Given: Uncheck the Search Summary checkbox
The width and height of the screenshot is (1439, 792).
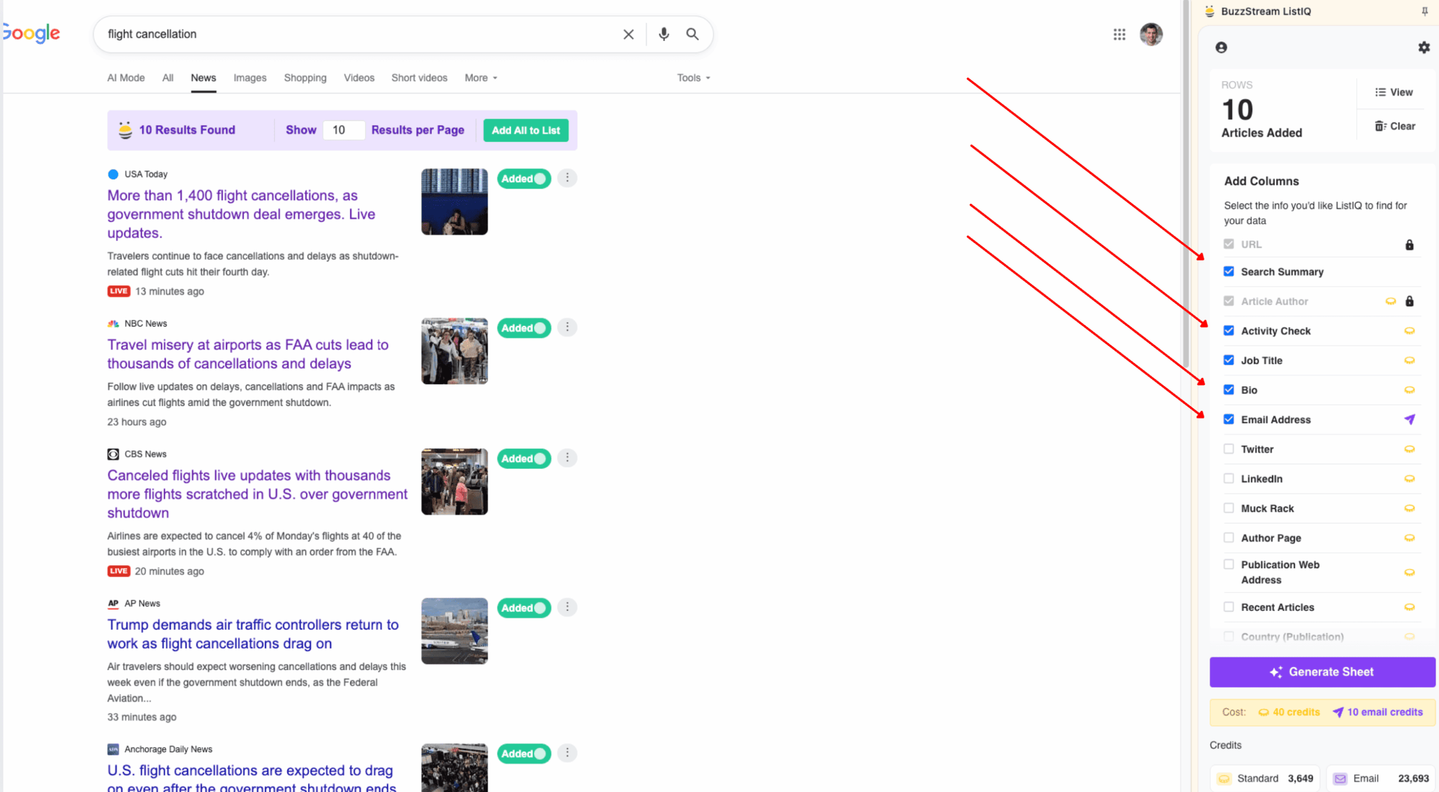Looking at the screenshot, I should tap(1229, 271).
